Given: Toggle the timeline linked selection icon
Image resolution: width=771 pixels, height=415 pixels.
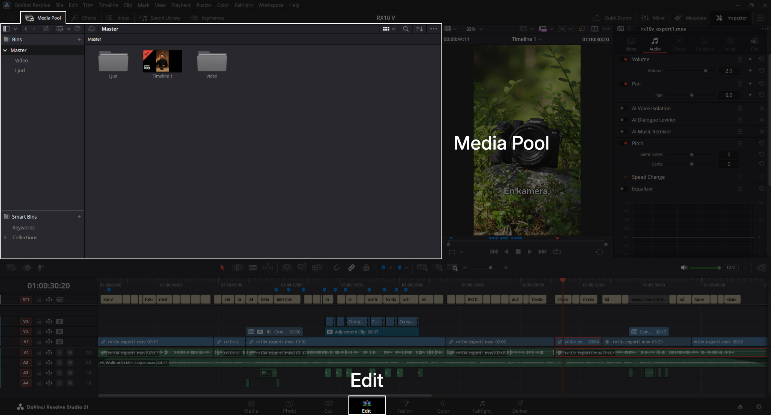Looking at the screenshot, I should pos(351,268).
